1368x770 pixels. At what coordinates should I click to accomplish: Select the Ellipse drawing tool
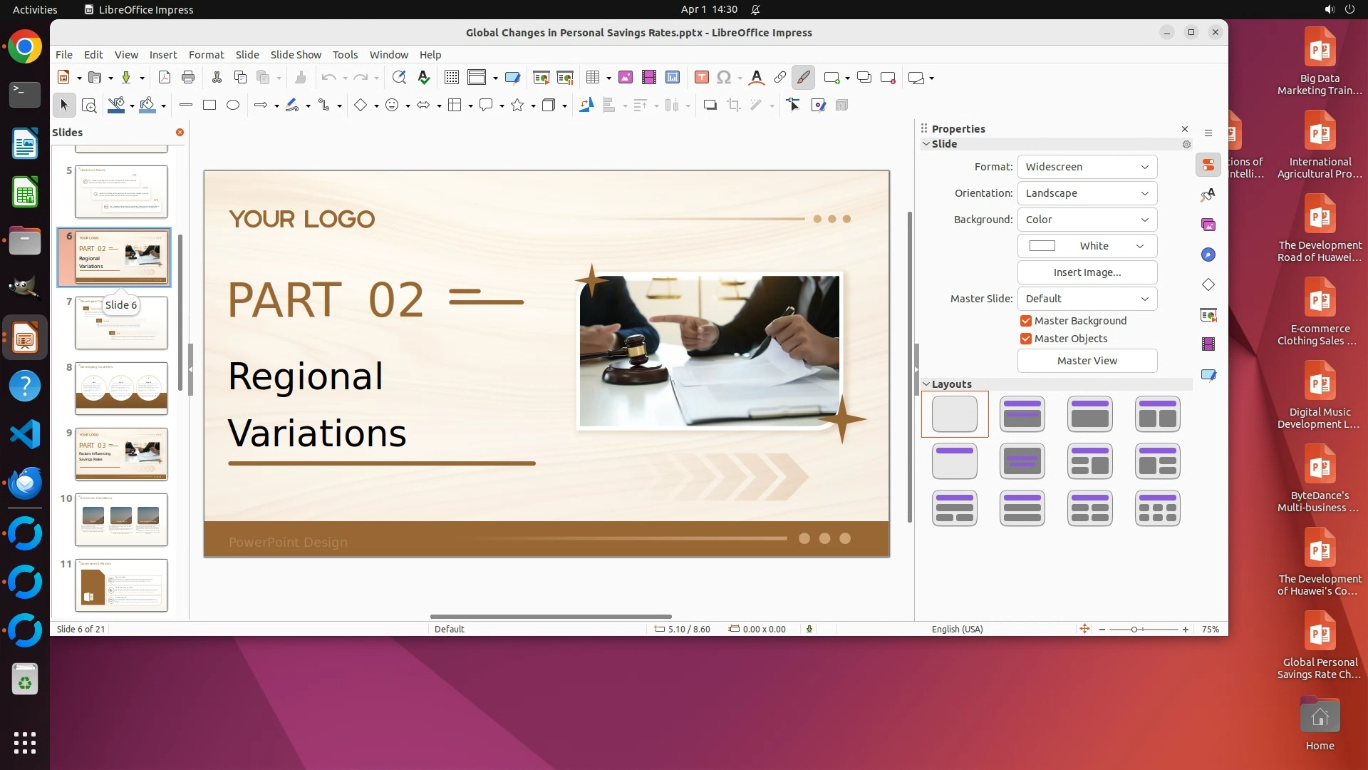233,106
